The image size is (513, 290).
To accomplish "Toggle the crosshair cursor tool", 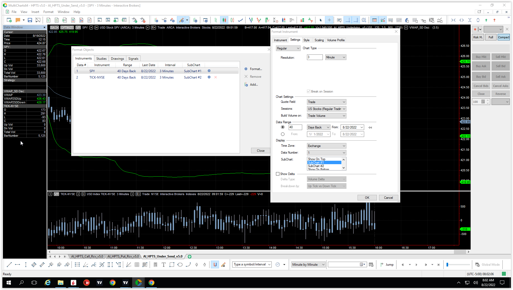I will tap(329, 20).
